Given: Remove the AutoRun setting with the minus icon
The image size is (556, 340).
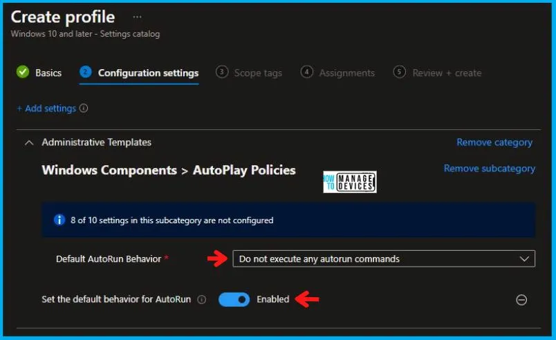Looking at the screenshot, I should point(521,300).
